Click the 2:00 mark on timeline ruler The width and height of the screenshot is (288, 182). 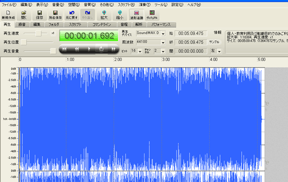(118, 59)
